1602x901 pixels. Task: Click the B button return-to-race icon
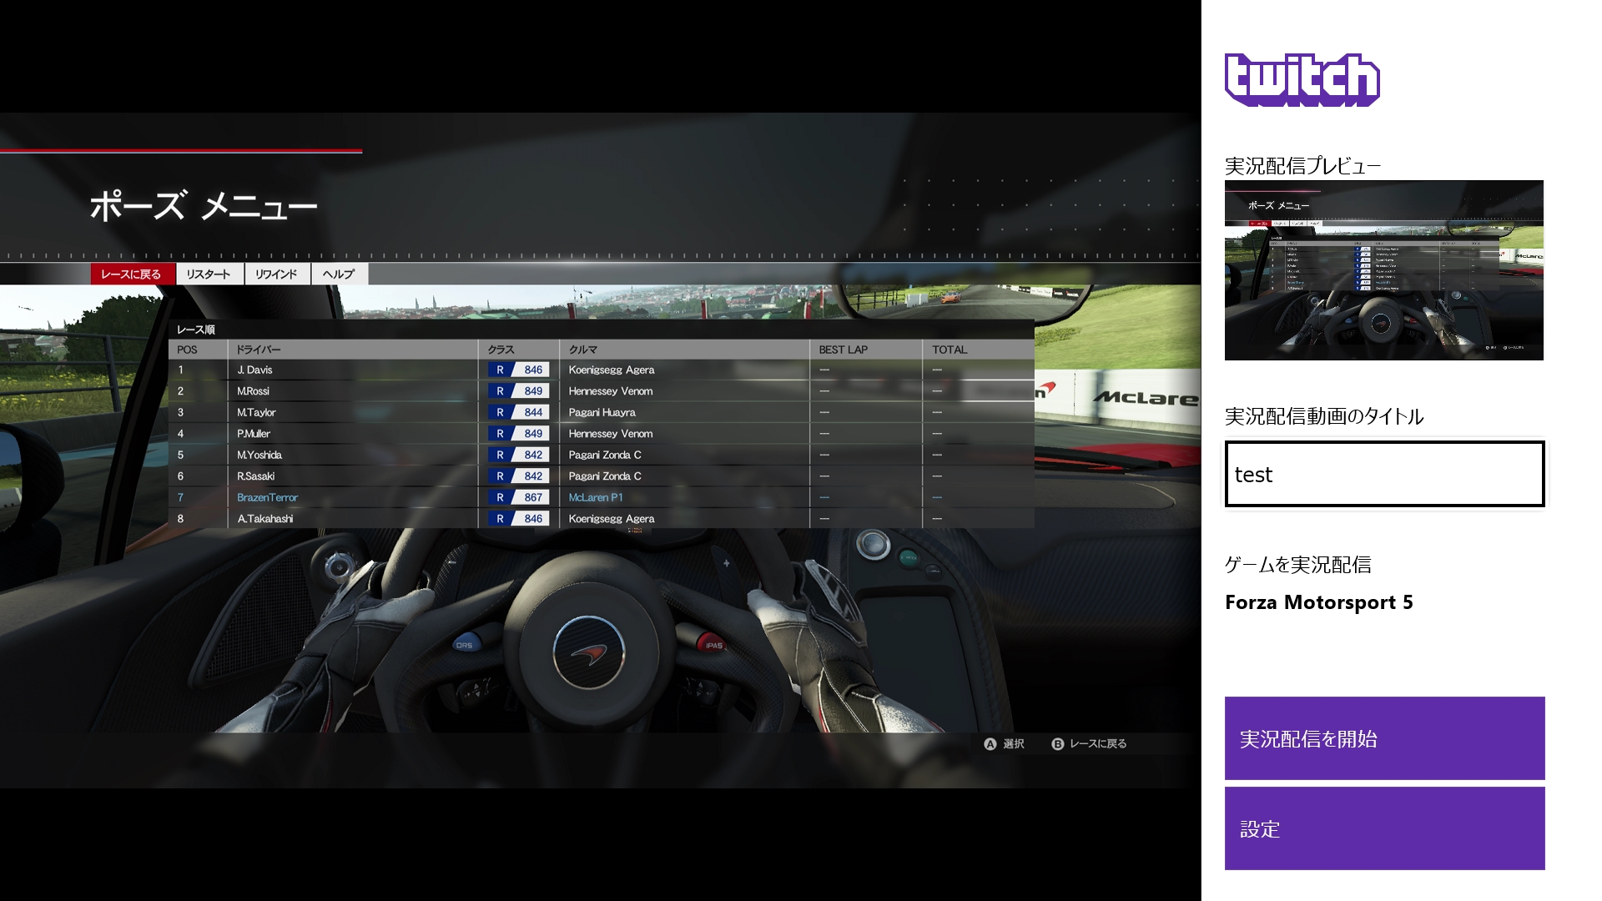1057,744
